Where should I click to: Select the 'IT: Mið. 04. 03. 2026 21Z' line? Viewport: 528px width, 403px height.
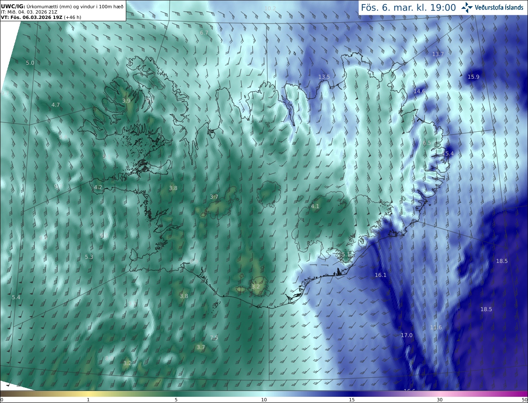29,12
